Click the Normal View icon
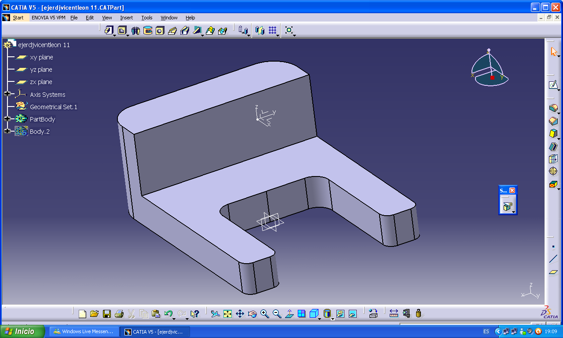This screenshot has height=338, width=563. [289, 314]
